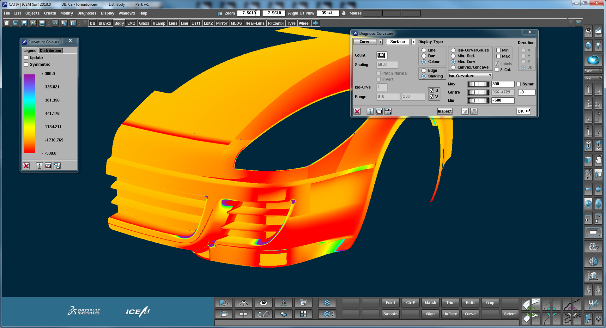Viewport: 606px width, 328px height.
Task: Click the eraser icon in bottom toolbar
Action: coord(283,314)
